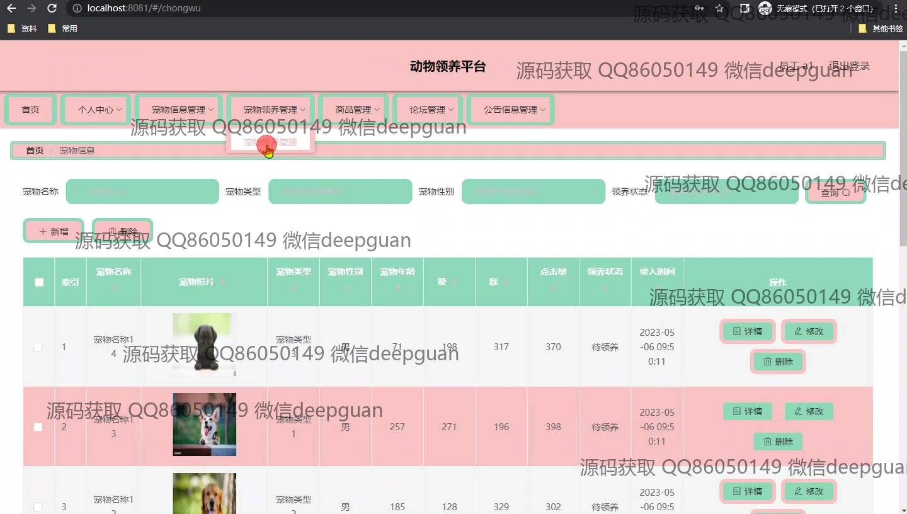Image resolution: width=907 pixels, height=514 pixels.
Task: Open the 其他书签 bookmarks folder
Action: pos(881,28)
